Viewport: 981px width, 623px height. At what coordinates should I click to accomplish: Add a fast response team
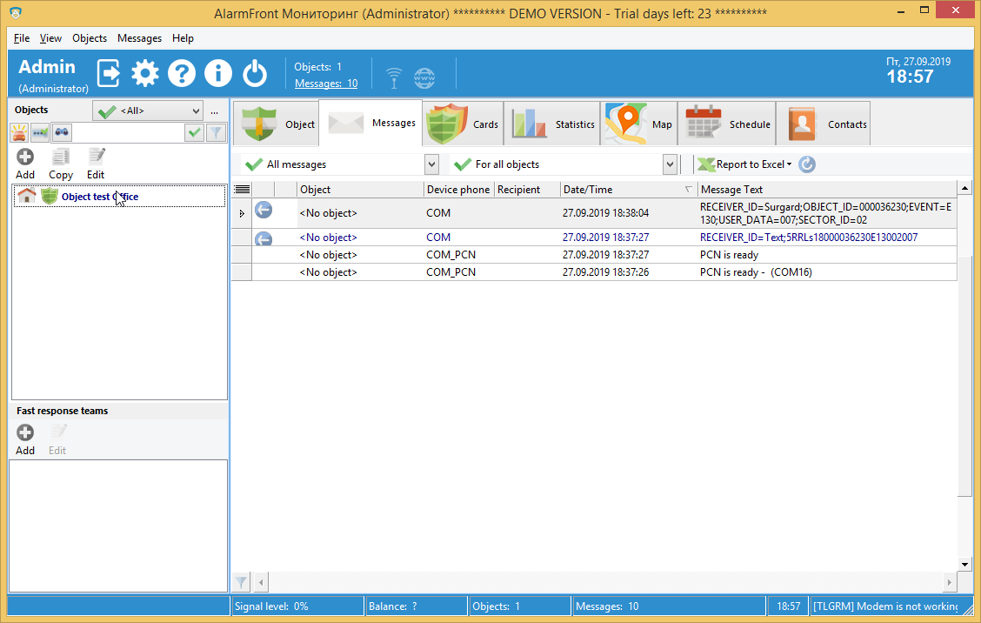click(25, 439)
